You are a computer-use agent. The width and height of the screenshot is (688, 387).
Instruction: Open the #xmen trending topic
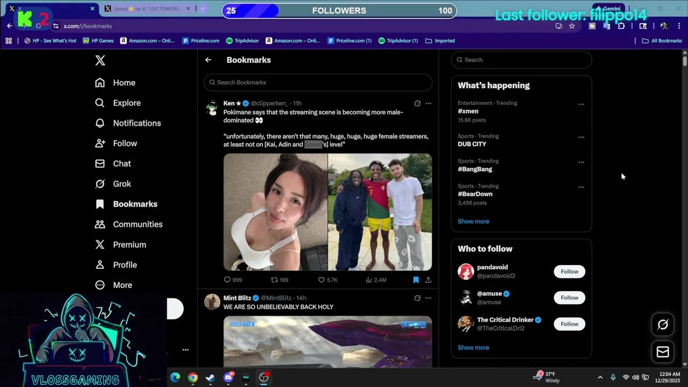[468, 111]
